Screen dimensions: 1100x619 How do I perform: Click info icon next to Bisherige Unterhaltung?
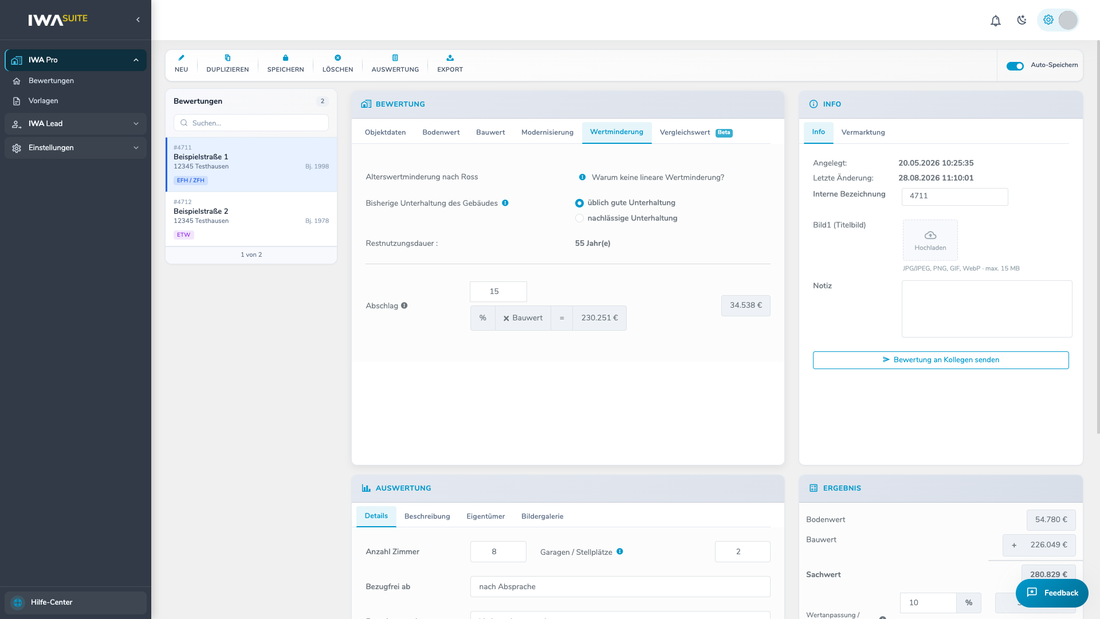pyautogui.click(x=505, y=203)
